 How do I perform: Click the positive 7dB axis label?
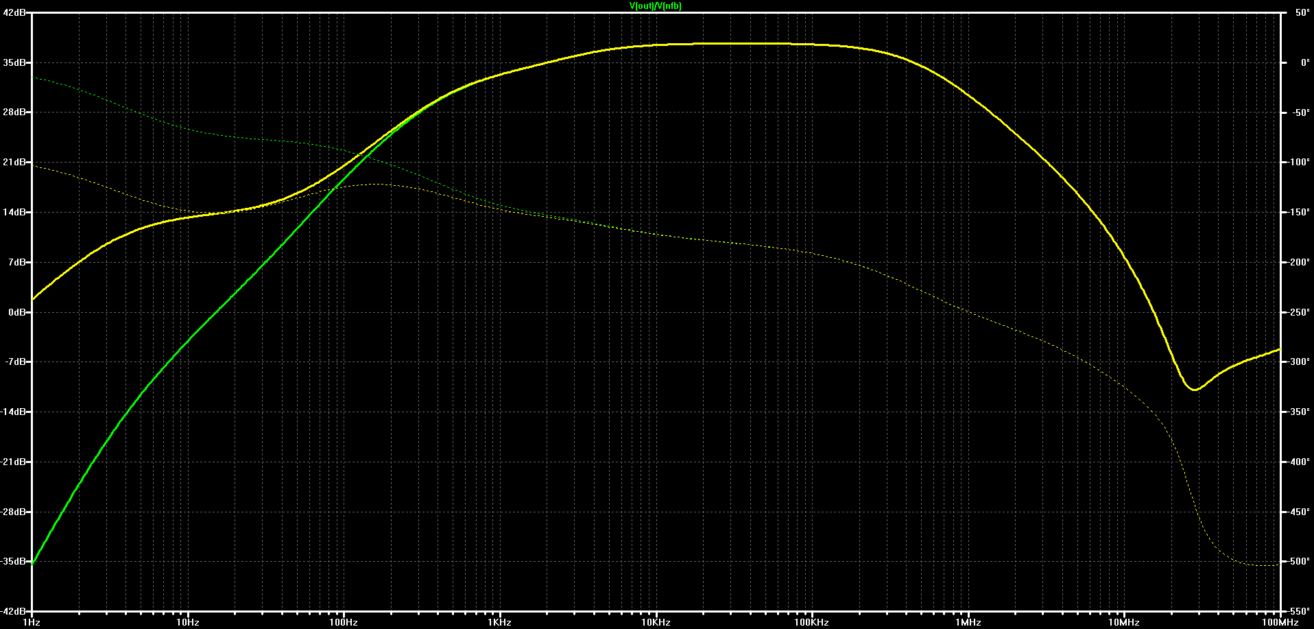coord(17,263)
